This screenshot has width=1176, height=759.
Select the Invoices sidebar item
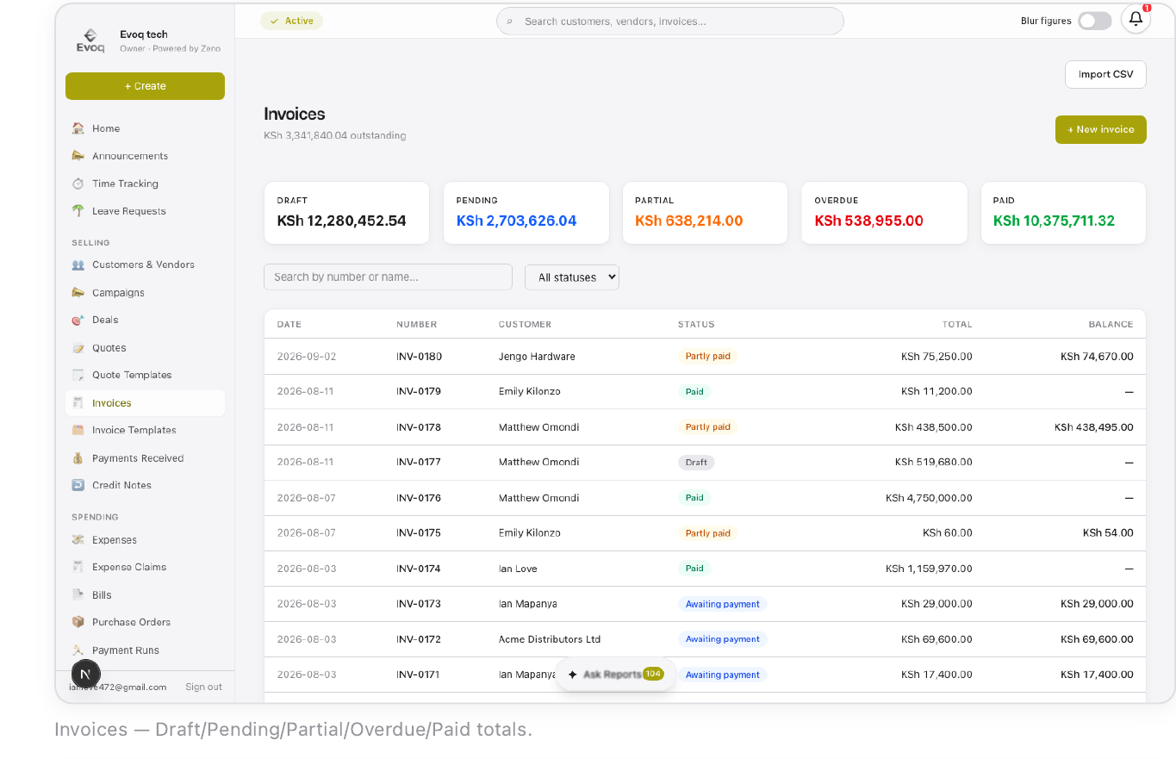[x=145, y=403]
